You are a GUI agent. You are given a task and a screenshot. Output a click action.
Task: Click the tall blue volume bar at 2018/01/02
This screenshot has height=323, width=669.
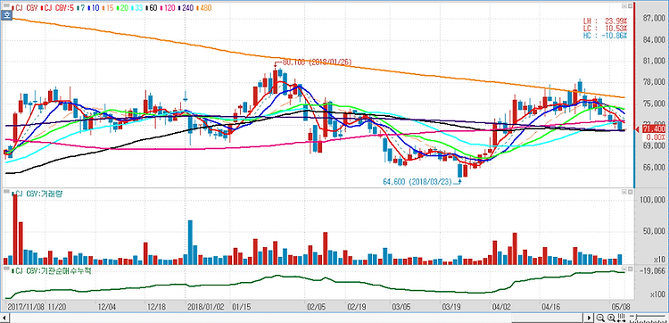190,243
